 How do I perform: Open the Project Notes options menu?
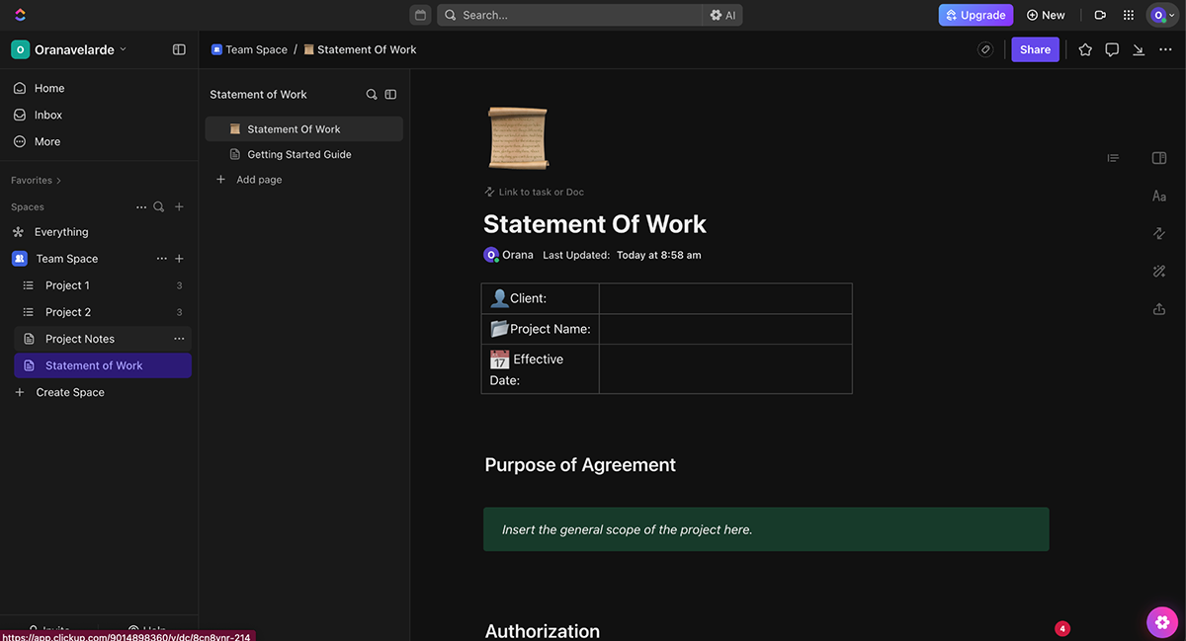179,338
